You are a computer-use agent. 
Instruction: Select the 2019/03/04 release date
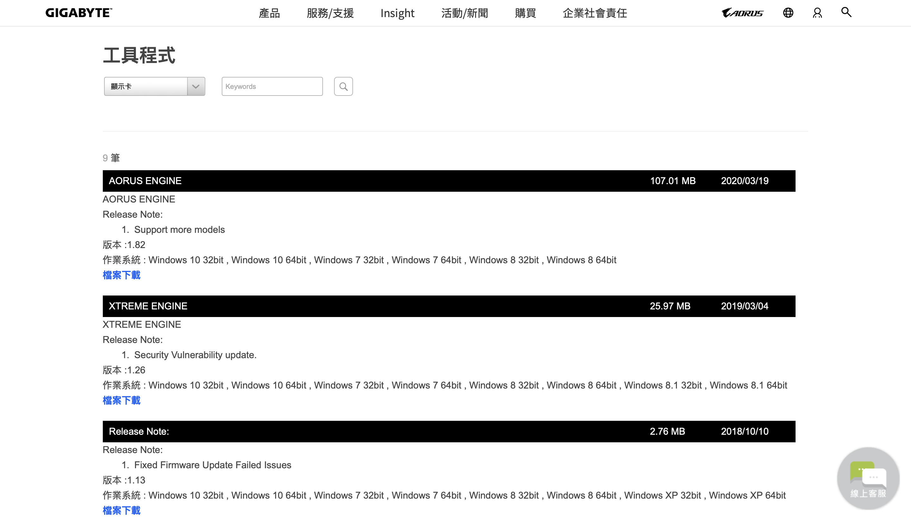(745, 306)
